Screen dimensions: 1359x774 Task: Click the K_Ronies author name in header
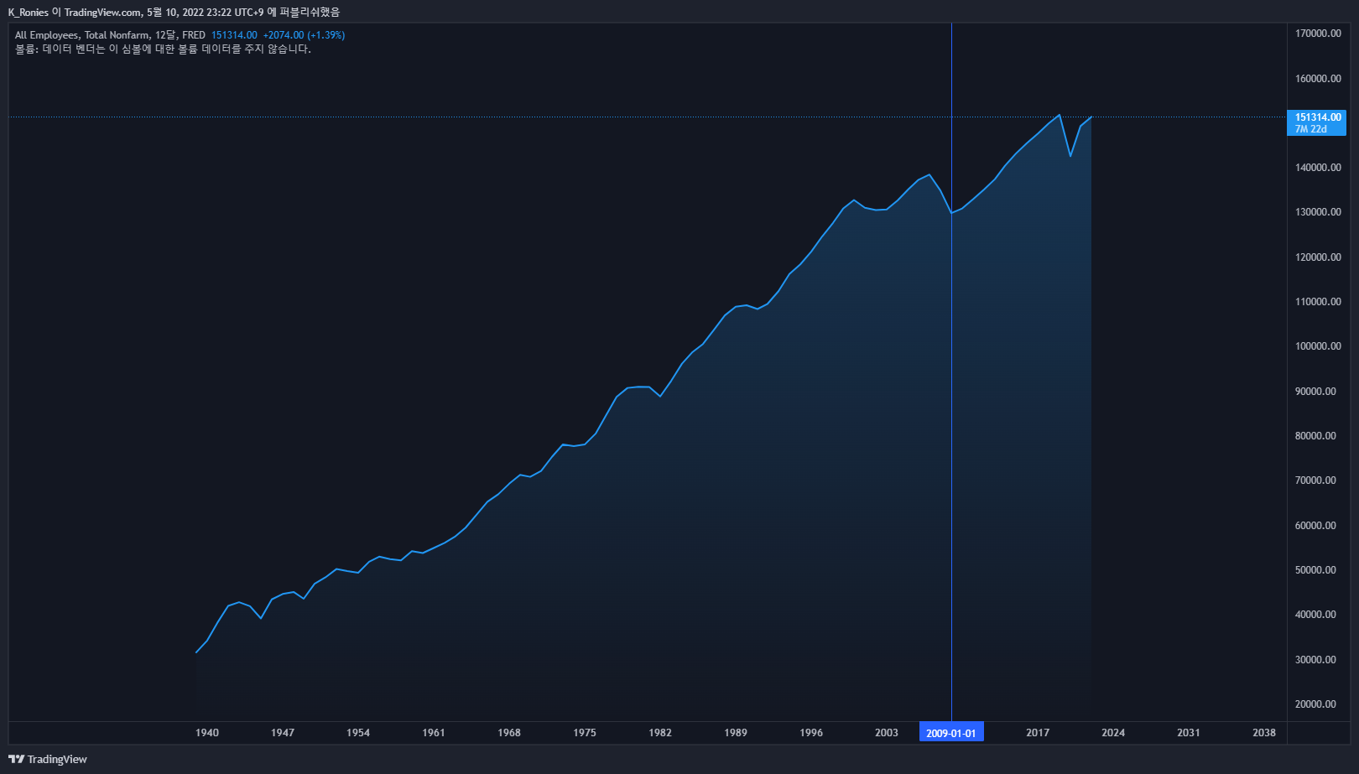point(28,13)
